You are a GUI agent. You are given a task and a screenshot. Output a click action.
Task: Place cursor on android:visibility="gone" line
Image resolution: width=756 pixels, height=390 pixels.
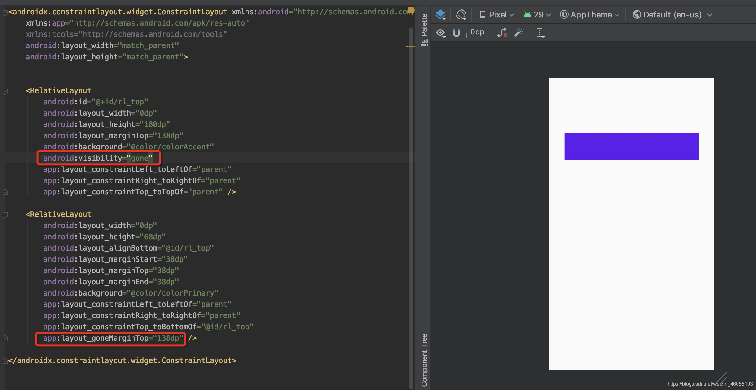98,158
